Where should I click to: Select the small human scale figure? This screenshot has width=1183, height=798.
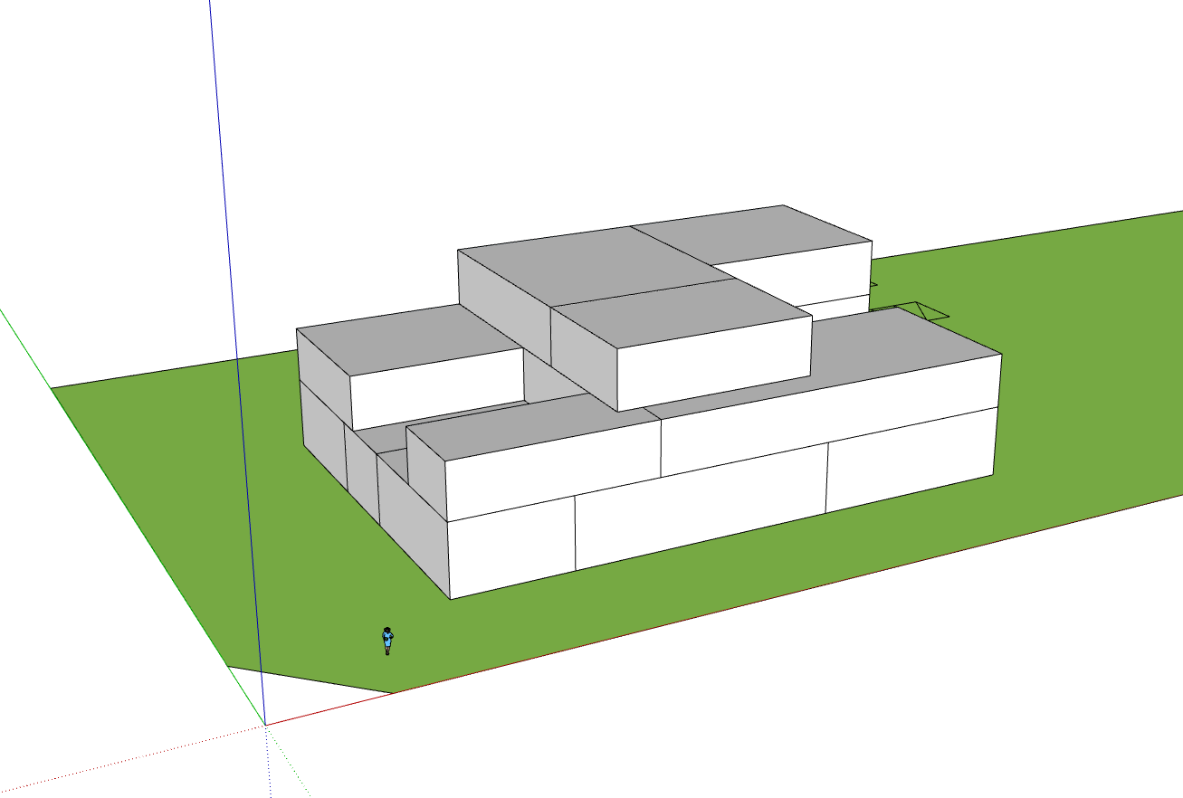point(387,641)
